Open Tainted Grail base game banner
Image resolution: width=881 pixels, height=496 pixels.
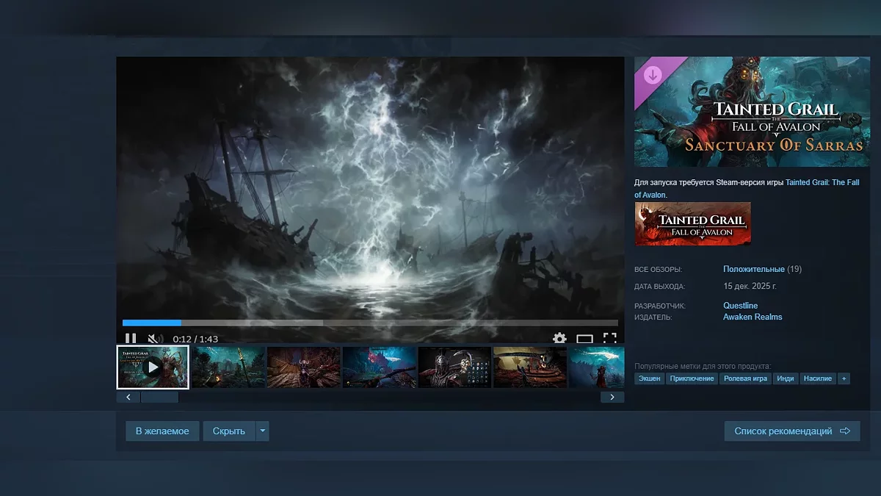(692, 223)
